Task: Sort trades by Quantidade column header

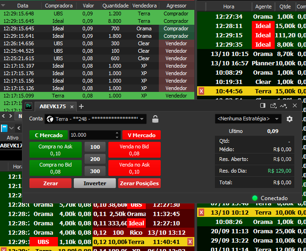Action: [115, 6]
